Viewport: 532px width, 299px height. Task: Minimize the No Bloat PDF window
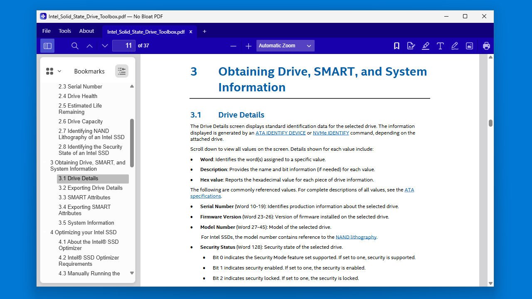(446, 16)
